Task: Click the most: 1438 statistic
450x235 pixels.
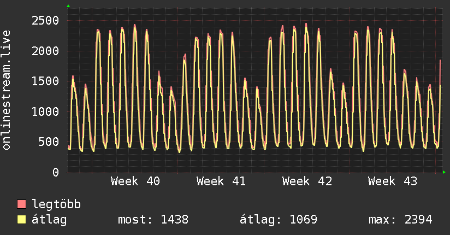Action: [x=153, y=220]
